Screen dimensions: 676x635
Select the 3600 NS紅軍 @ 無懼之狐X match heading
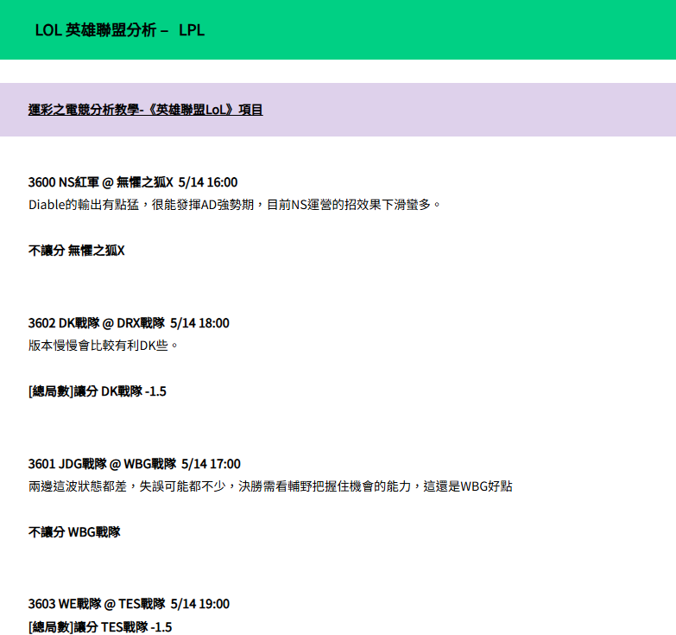133,182
